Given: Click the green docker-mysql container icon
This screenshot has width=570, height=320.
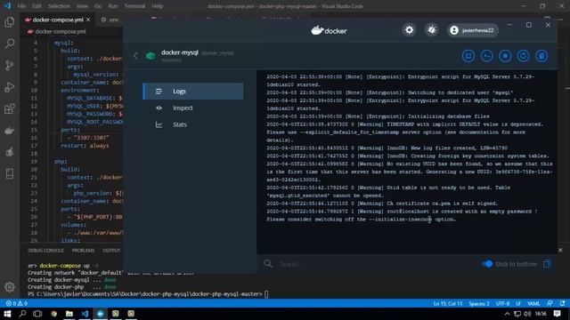Looking at the screenshot, I should point(151,56).
